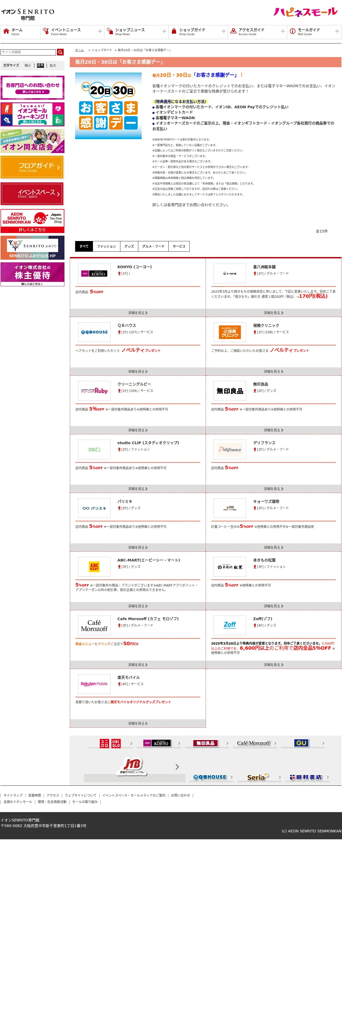Image resolution: width=342 pixels, height=1027 pixels.
Task: Select the グルメ・フード filter tab
Action: click(153, 246)
